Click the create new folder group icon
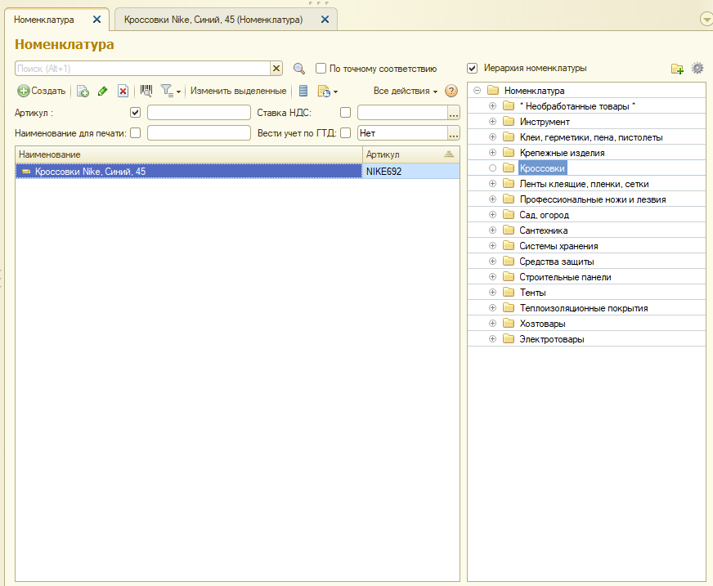 pos(677,69)
